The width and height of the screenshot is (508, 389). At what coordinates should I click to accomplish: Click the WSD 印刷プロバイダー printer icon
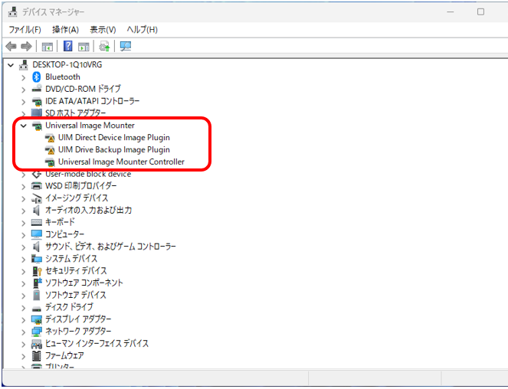pos(37,186)
